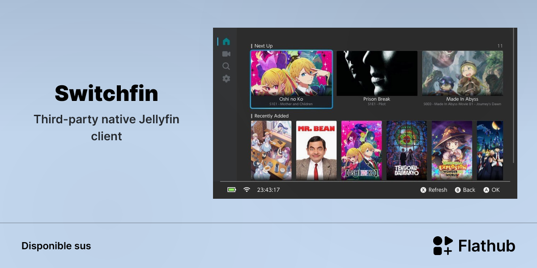
Task: Click the vertical scrollbar of the app
Action: (514, 96)
